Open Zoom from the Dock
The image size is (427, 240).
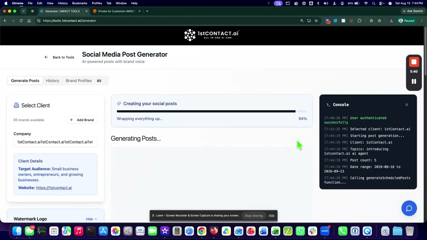325,231
